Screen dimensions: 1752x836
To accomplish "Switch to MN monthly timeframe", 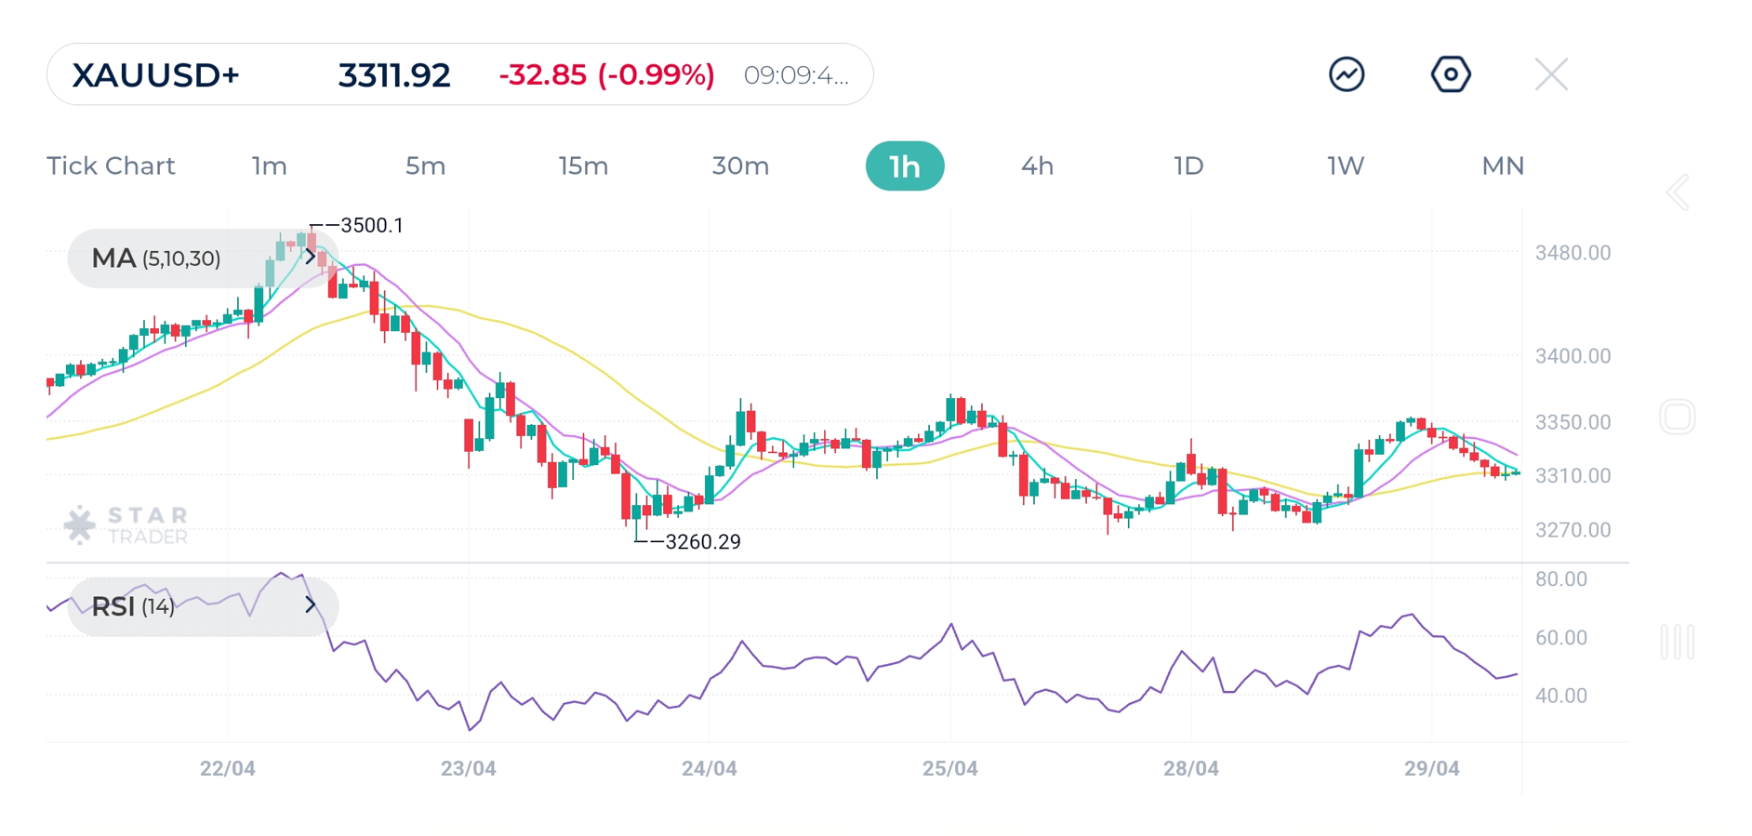I will click(1502, 166).
